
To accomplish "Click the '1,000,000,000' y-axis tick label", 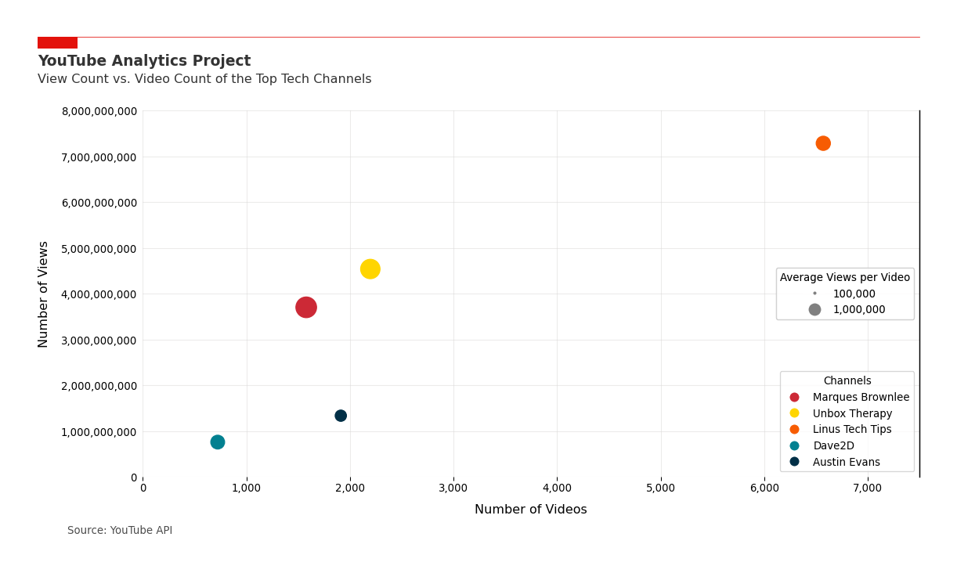I will [99, 432].
